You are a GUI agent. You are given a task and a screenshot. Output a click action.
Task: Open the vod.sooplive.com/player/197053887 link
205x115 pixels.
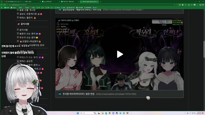[123, 10]
